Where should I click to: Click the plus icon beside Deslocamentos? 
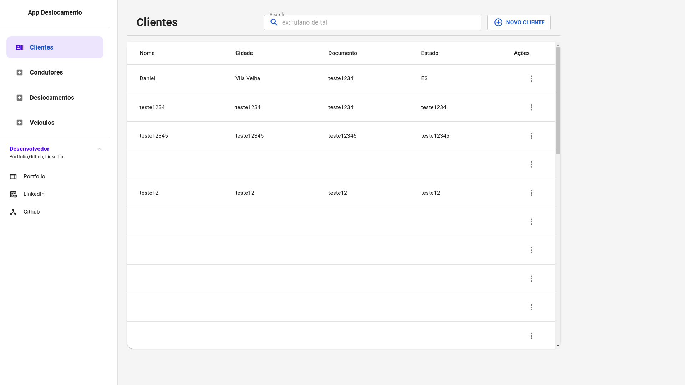(20, 98)
